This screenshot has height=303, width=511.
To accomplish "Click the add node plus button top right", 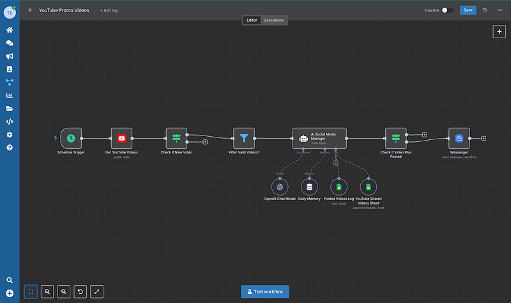I will (499, 31).
